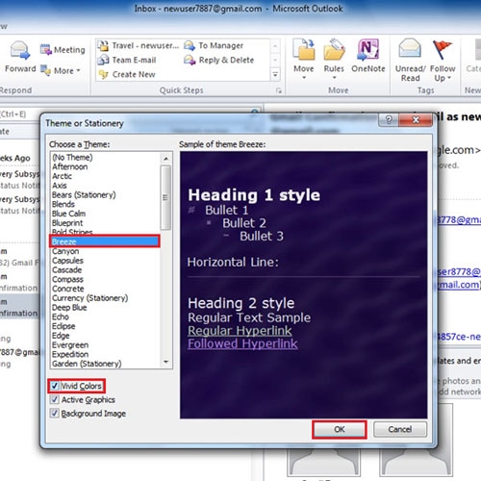Image resolution: width=481 pixels, height=481 pixels.
Task: Toggle the Vivid Colors checkbox
Action: [55, 386]
